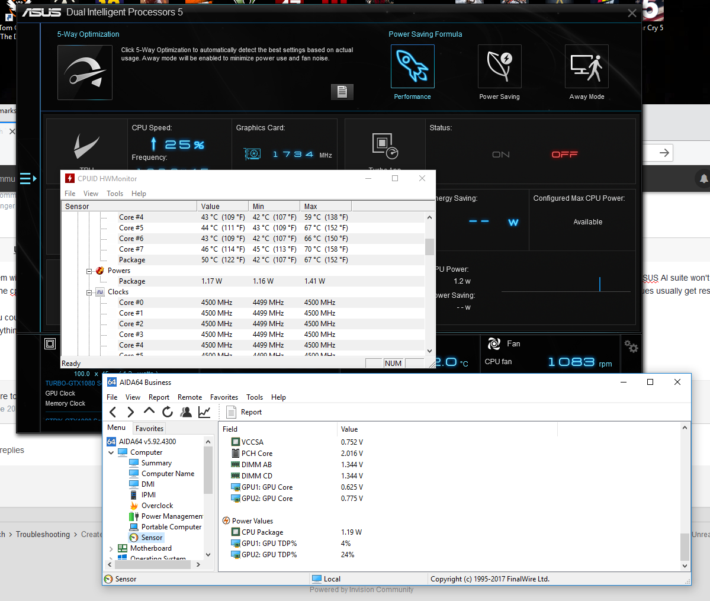This screenshot has height=601, width=710.
Task: Click the CPU icon at bottom-left of ASUS panel
Action: tap(50, 344)
